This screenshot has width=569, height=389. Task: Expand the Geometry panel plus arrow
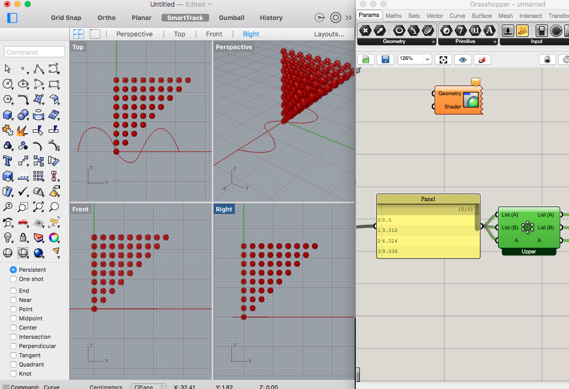[433, 42]
